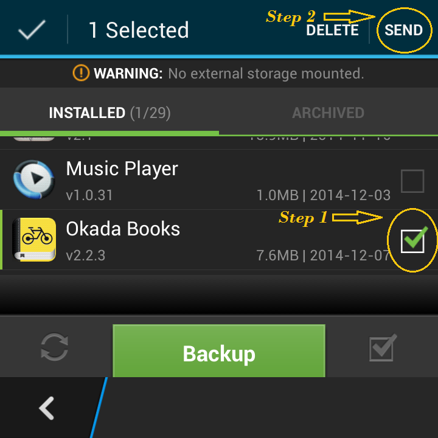The image size is (438, 438).
Task: Tap the no external storage warning banner
Action: click(x=219, y=73)
